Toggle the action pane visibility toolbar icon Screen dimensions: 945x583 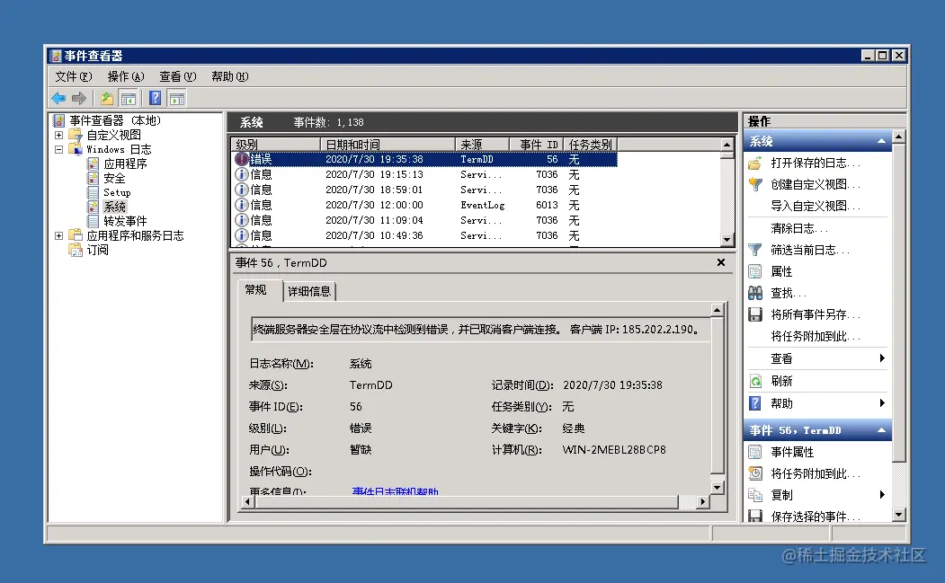177,98
